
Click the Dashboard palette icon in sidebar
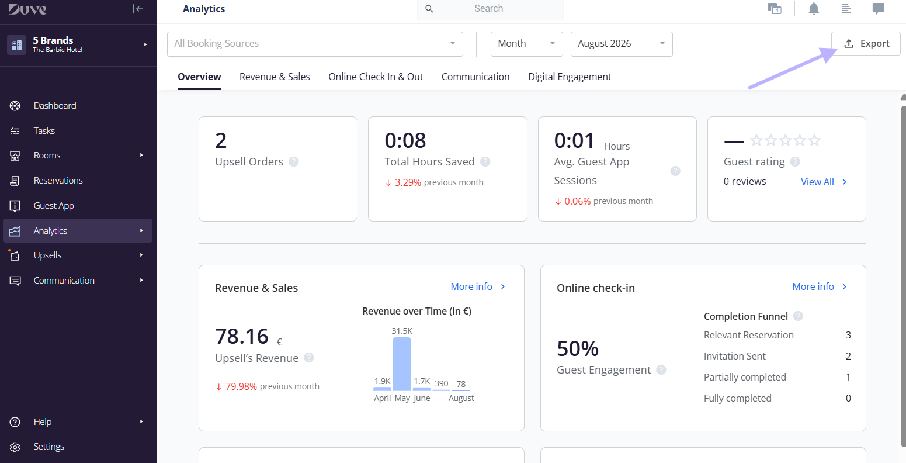[x=15, y=106]
